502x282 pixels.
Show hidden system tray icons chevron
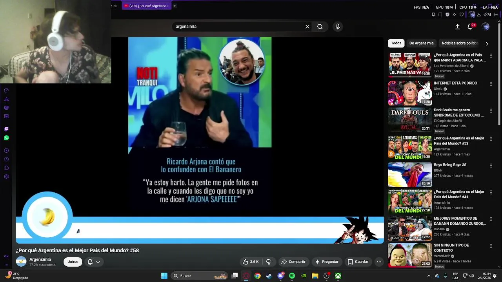click(428, 276)
